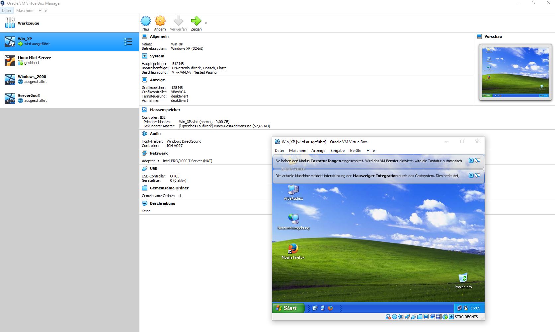
Task: Click the "Windows DirectSound" Host-Treiber value
Action: pos(184,141)
